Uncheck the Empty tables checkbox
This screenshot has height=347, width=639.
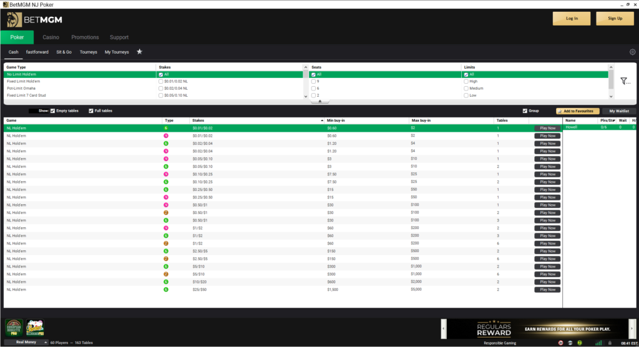pos(52,111)
